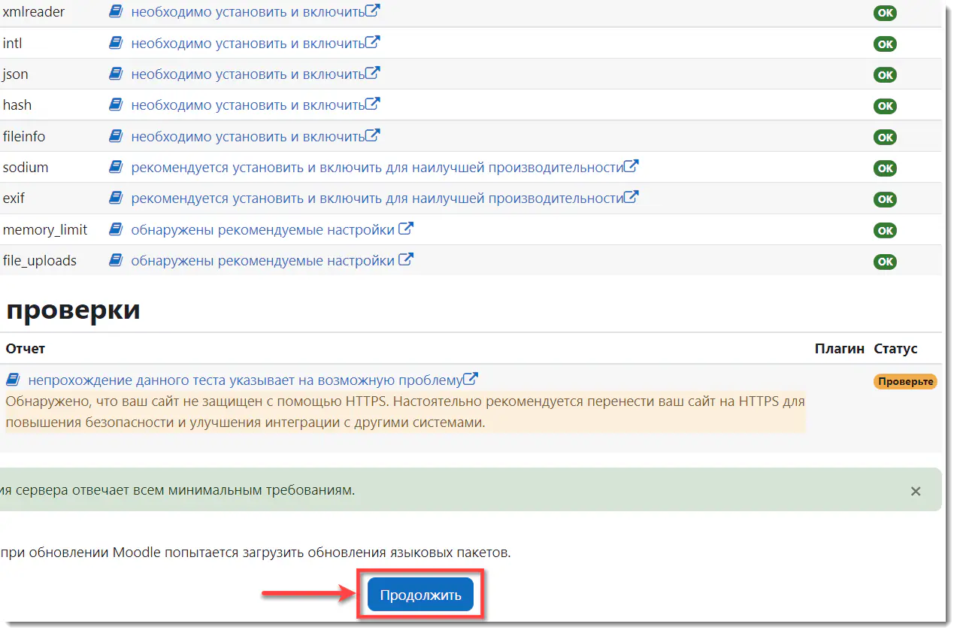The image size is (957, 633).
Task: Click the OK status badge for sodium
Action: (885, 168)
